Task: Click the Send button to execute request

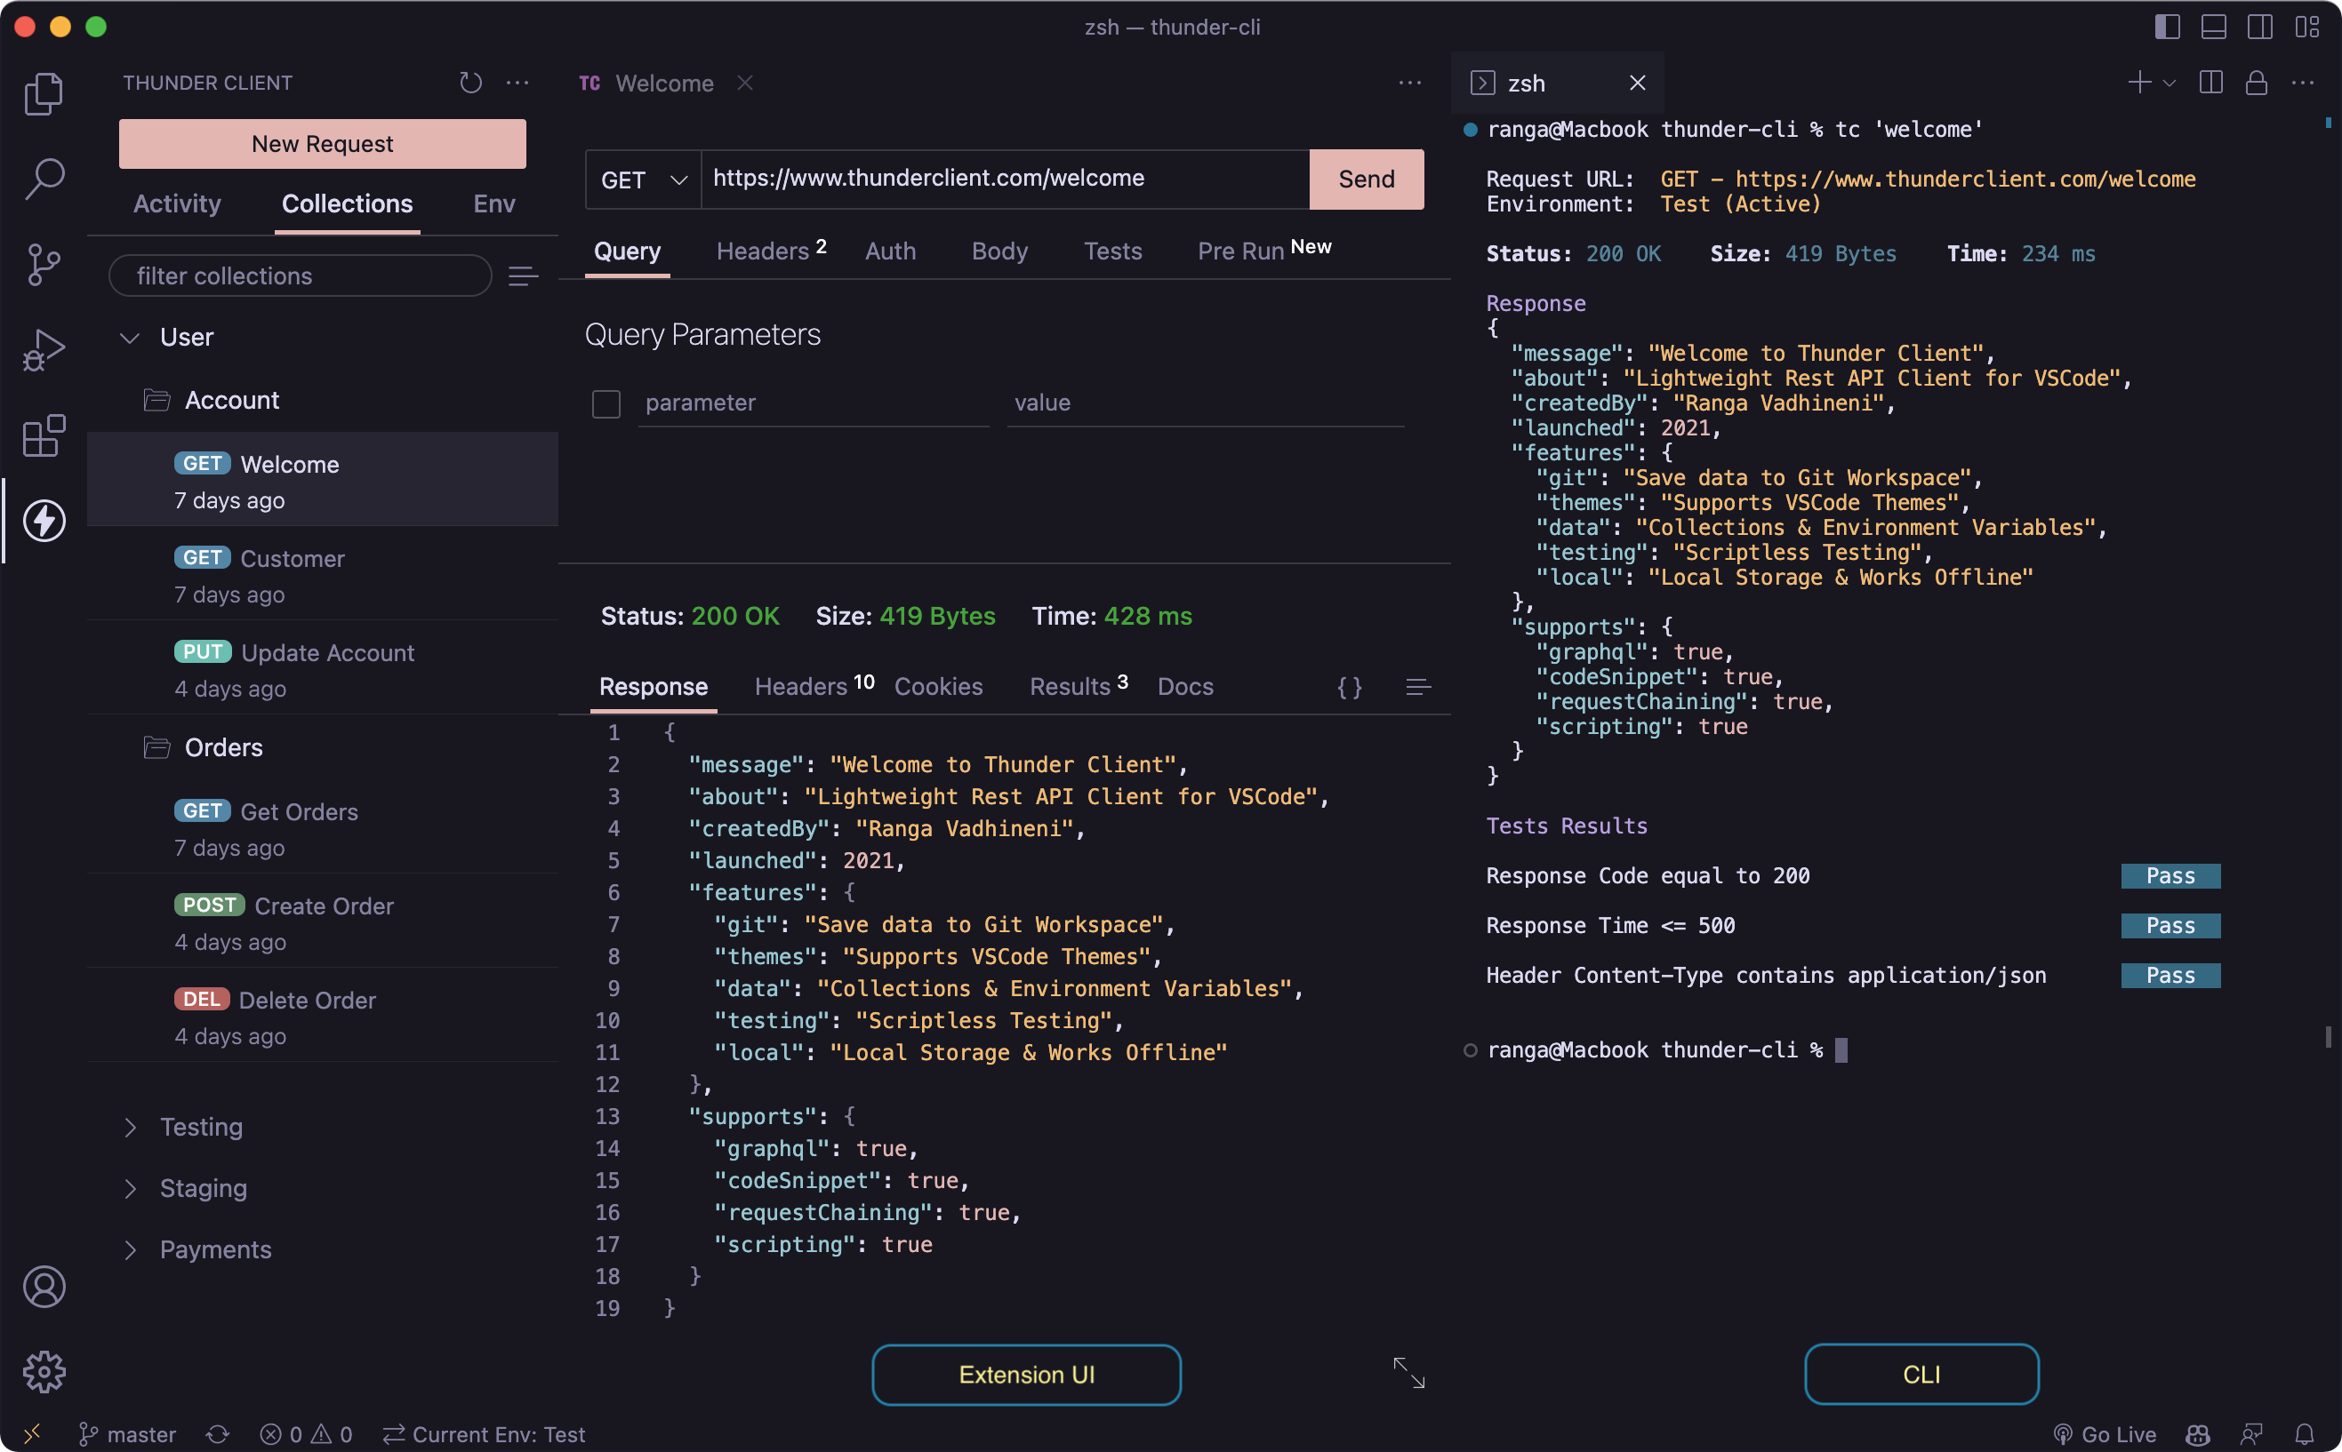Action: point(1365,179)
